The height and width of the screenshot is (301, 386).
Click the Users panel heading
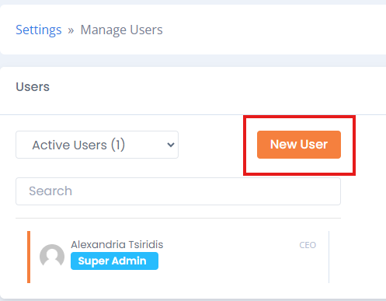pyautogui.click(x=33, y=86)
